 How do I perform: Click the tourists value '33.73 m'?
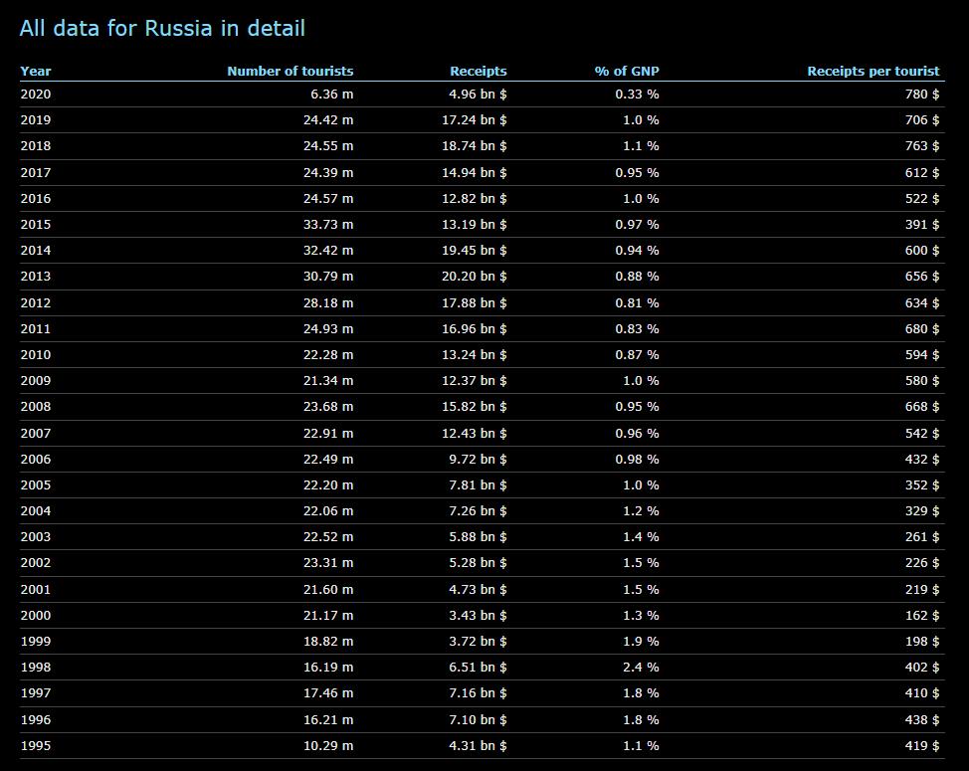point(328,224)
